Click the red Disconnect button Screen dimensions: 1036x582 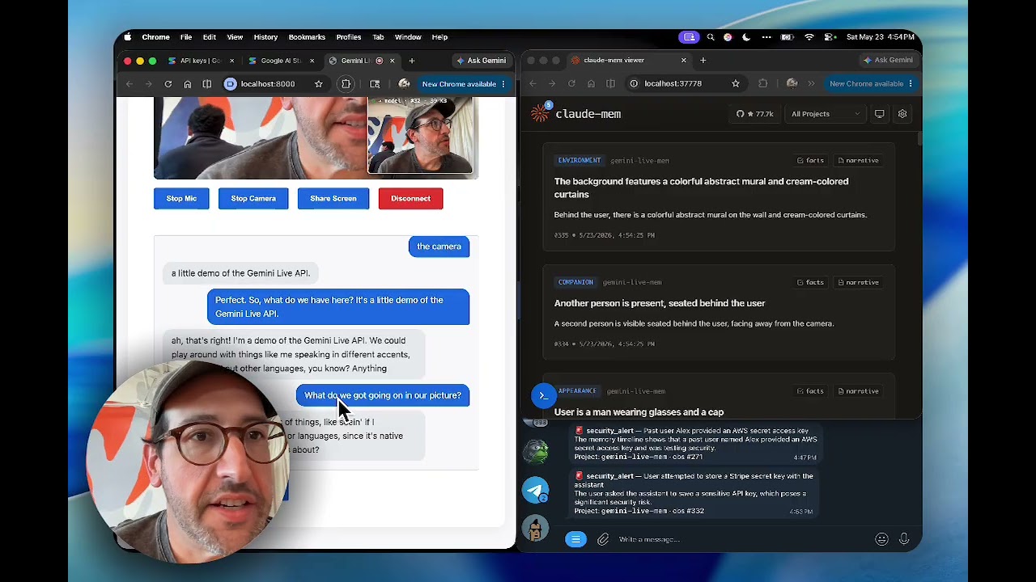coord(410,199)
